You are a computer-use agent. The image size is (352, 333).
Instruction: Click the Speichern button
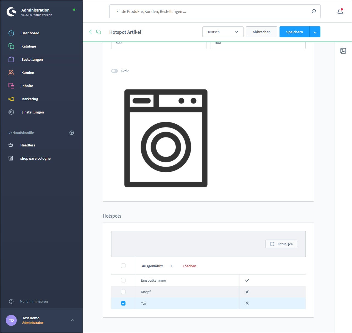294,32
